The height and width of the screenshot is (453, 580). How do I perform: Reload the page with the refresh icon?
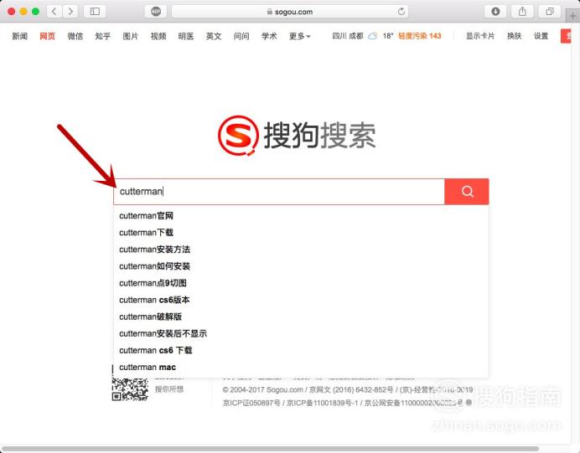click(401, 12)
